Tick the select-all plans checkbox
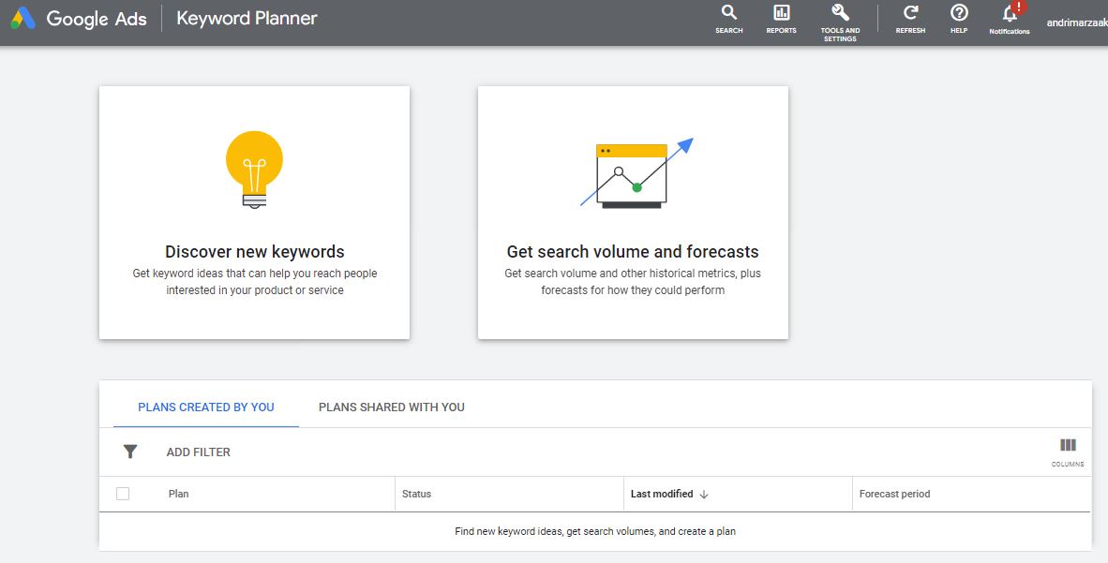 point(123,494)
